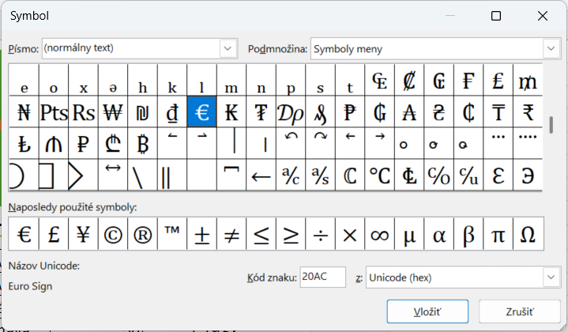Image resolution: width=568 pixels, height=332 pixels.
Task: Select the degree Celsius symbol
Action: 380,175
